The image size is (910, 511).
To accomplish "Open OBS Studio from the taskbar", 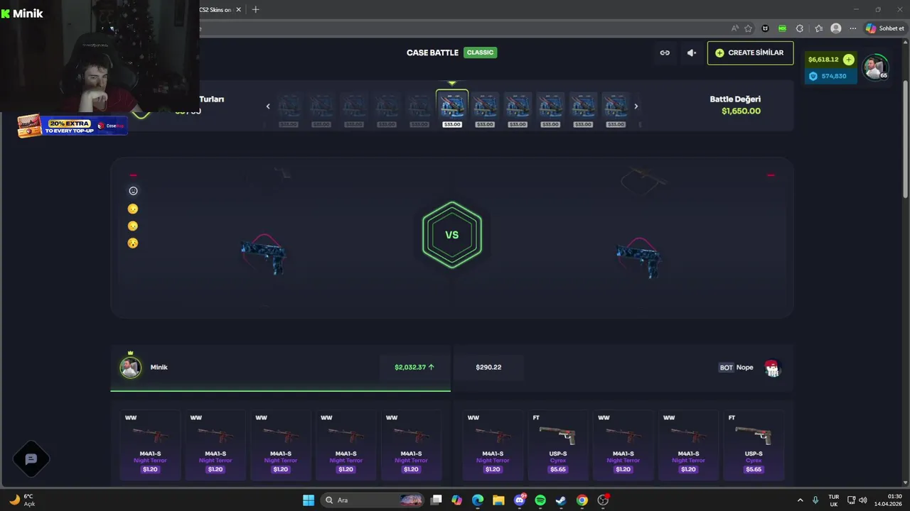I will [603, 500].
